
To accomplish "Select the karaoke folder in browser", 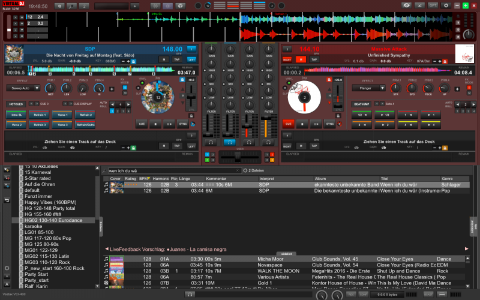I will (32, 226).
